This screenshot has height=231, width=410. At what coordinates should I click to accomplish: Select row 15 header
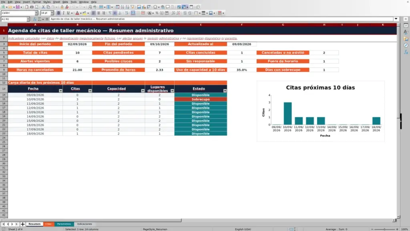[x=4, y=99]
